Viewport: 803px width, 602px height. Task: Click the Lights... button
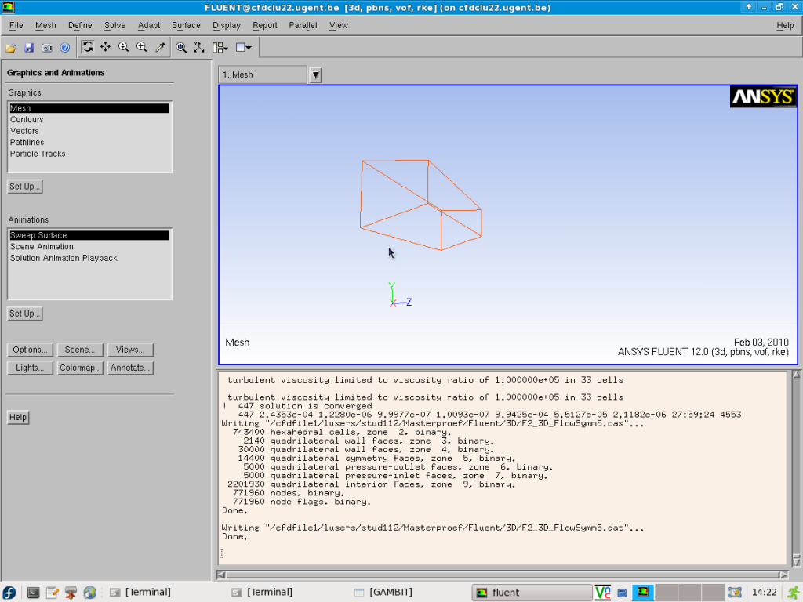(x=31, y=368)
